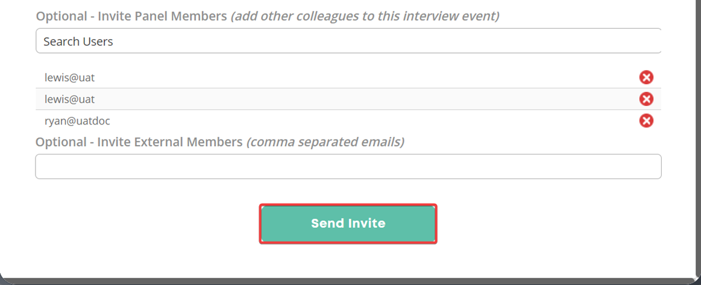Click the Send Invite button

pos(348,224)
